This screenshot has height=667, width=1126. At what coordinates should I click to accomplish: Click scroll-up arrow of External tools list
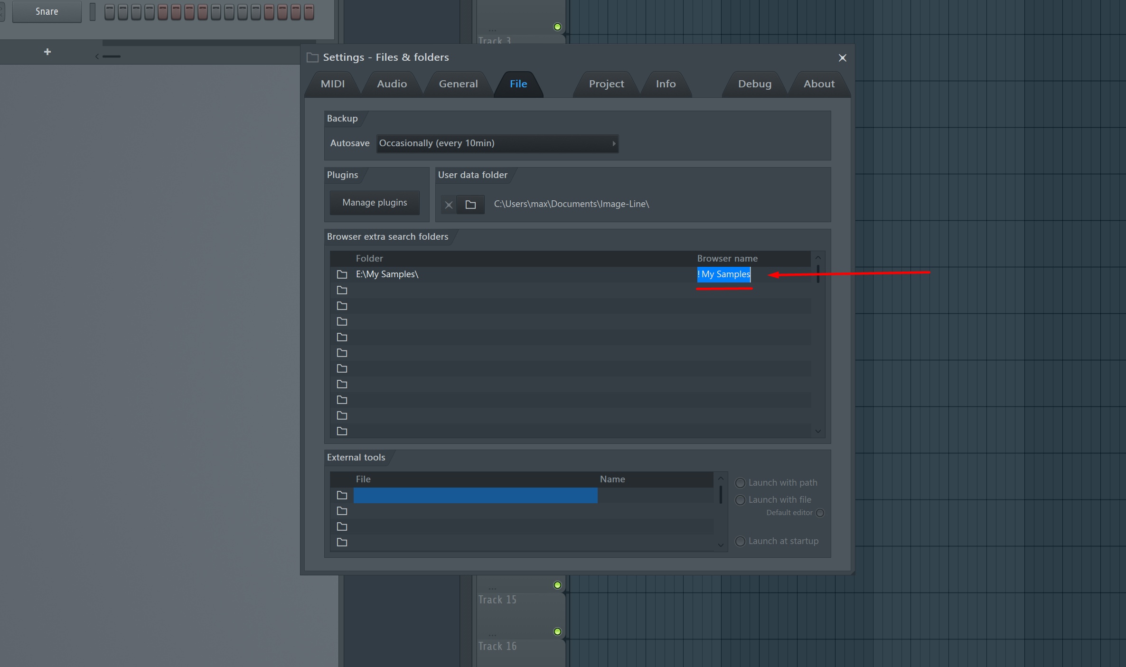tap(721, 478)
